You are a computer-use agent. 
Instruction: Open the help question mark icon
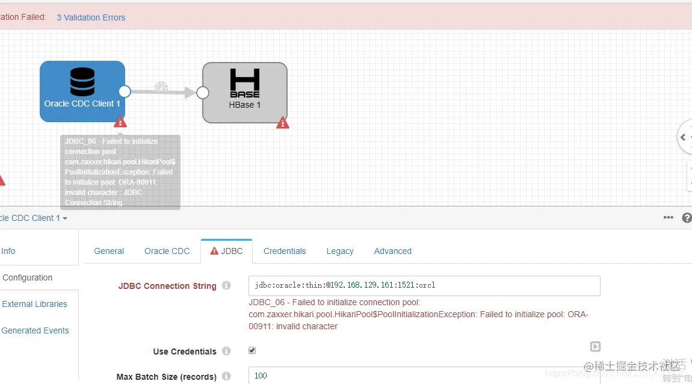click(687, 218)
